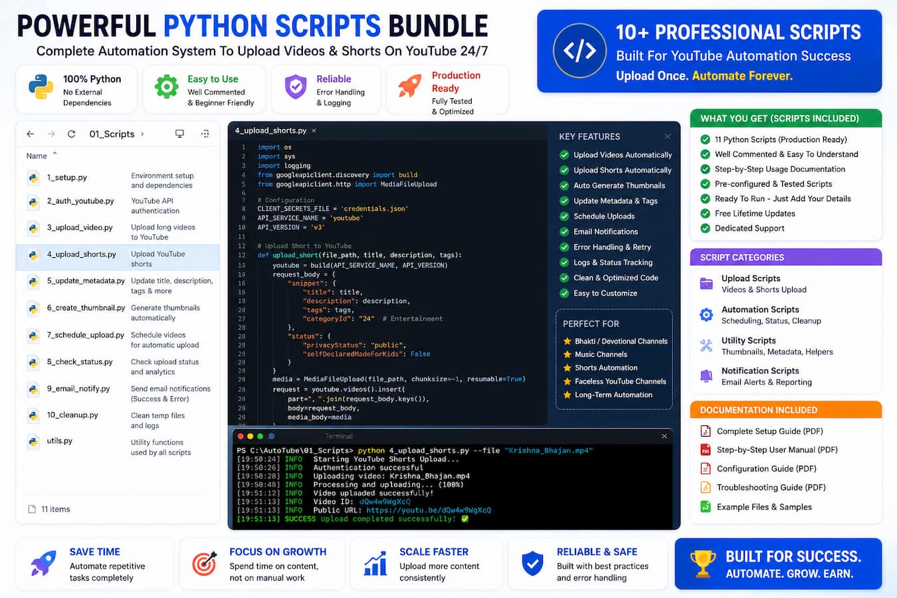Viewport: 897px width, 598px height.
Task: Open the Documentation Included header
Action: pyautogui.click(x=786, y=410)
